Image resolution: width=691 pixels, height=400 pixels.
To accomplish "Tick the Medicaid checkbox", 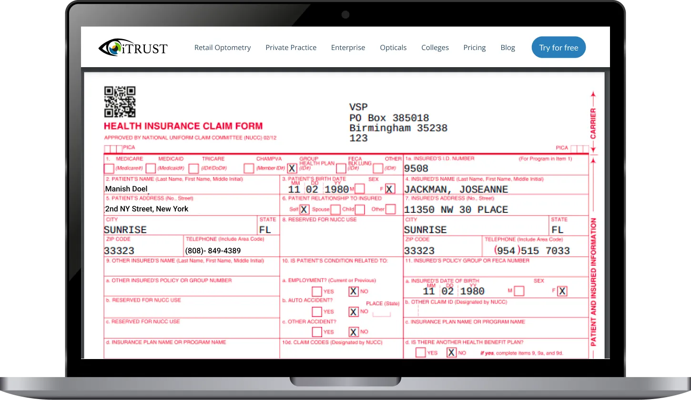I will tap(151, 169).
